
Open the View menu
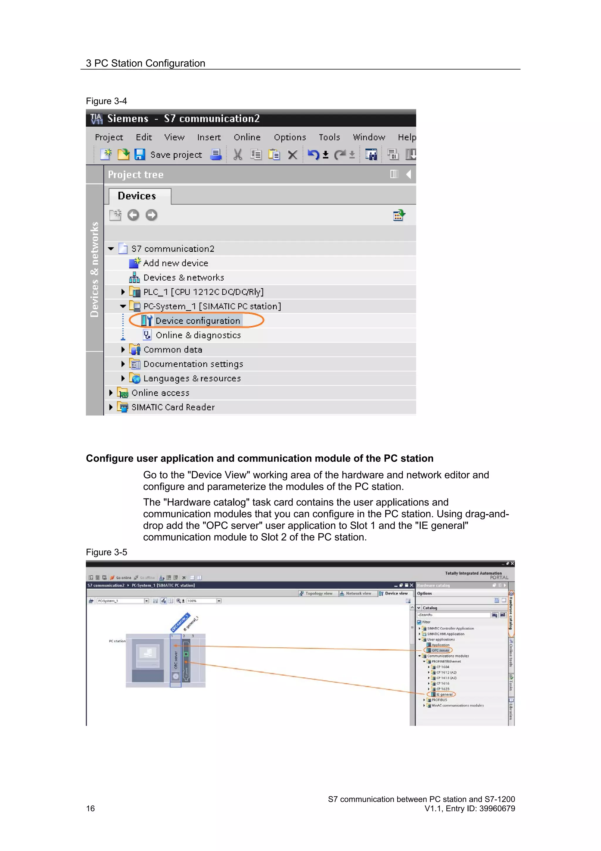pos(174,137)
